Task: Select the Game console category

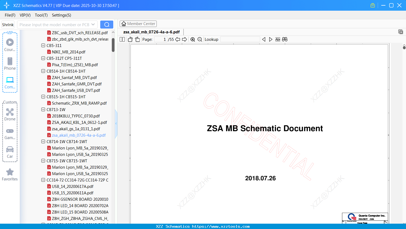Action: click(x=10, y=133)
